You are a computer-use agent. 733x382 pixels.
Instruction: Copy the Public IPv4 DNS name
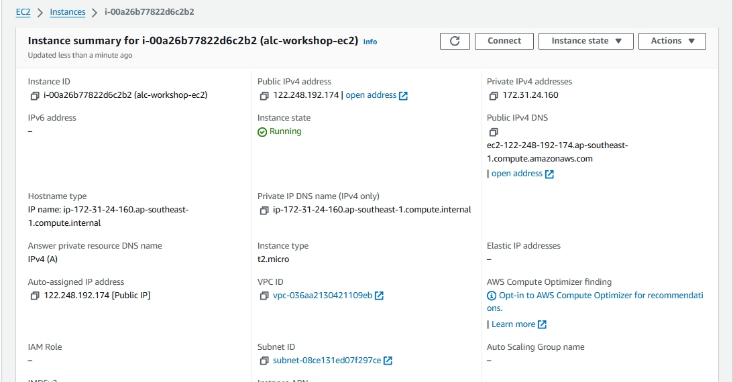494,132
